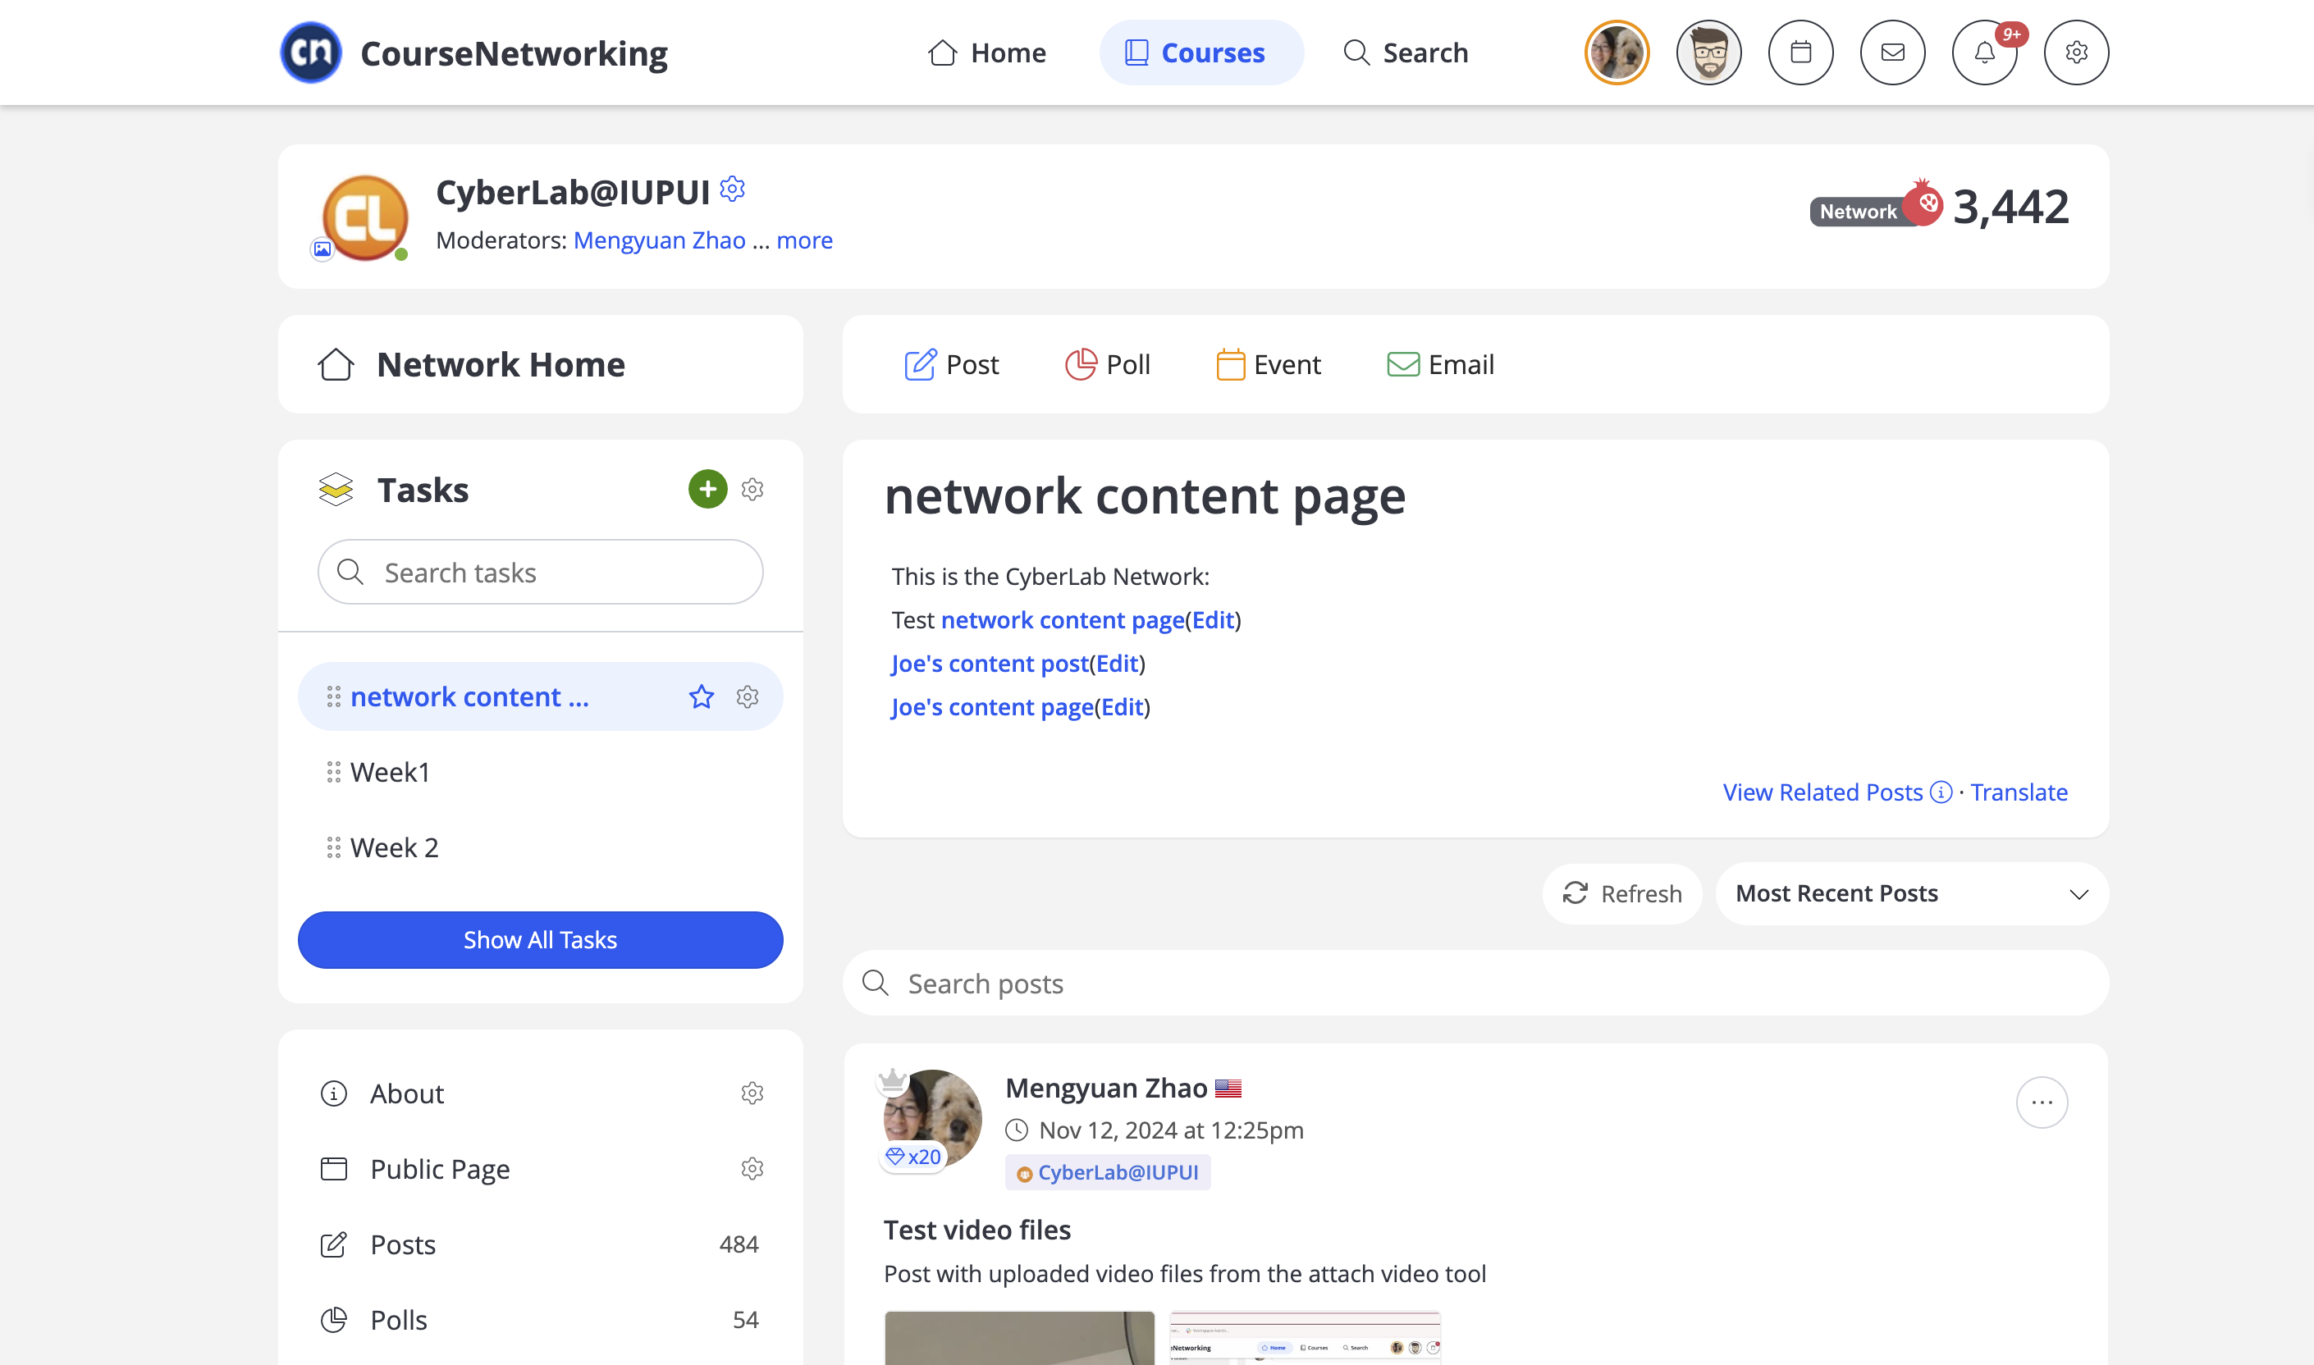Click Edit next to Joe's content post
2314x1365 pixels.
(1117, 663)
